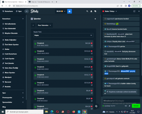
Task: Open external link for $102,62 deposit
Action: (x=92, y=54)
